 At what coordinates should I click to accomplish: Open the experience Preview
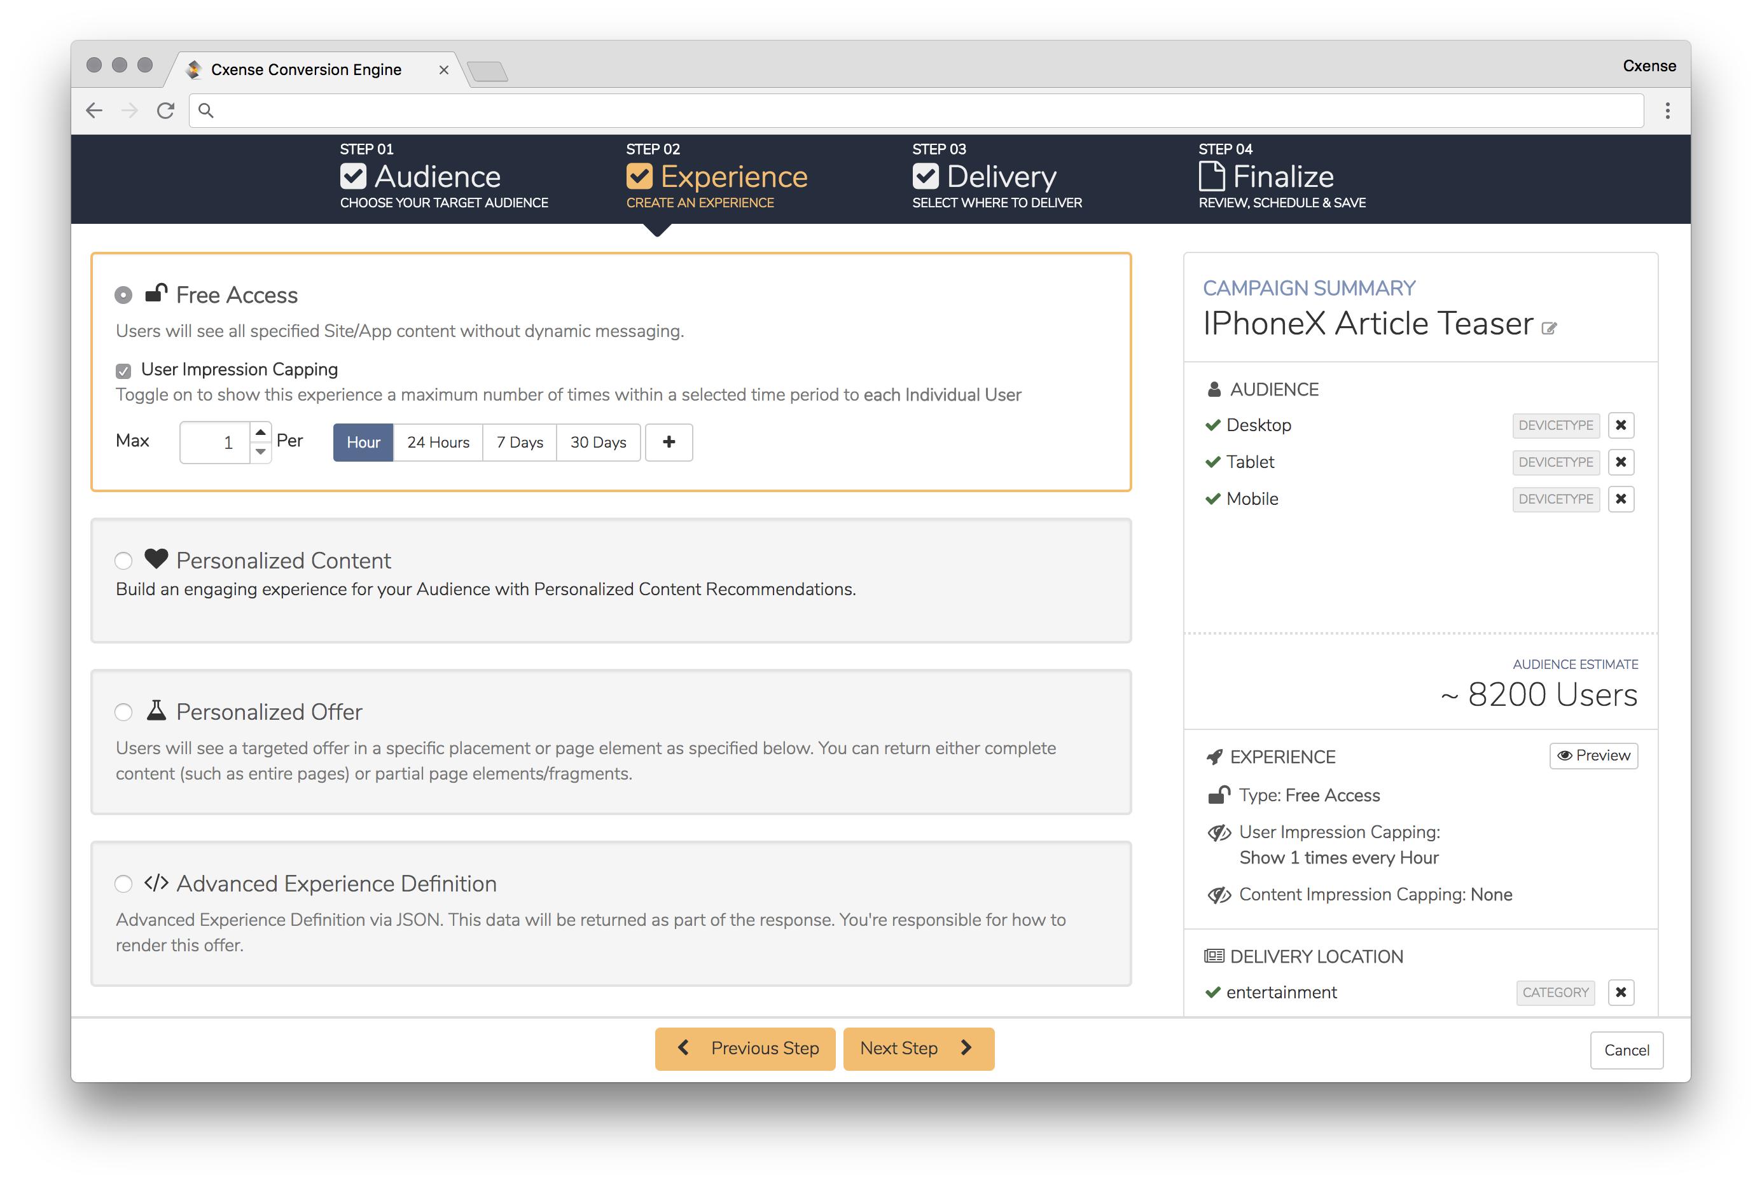point(1593,755)
